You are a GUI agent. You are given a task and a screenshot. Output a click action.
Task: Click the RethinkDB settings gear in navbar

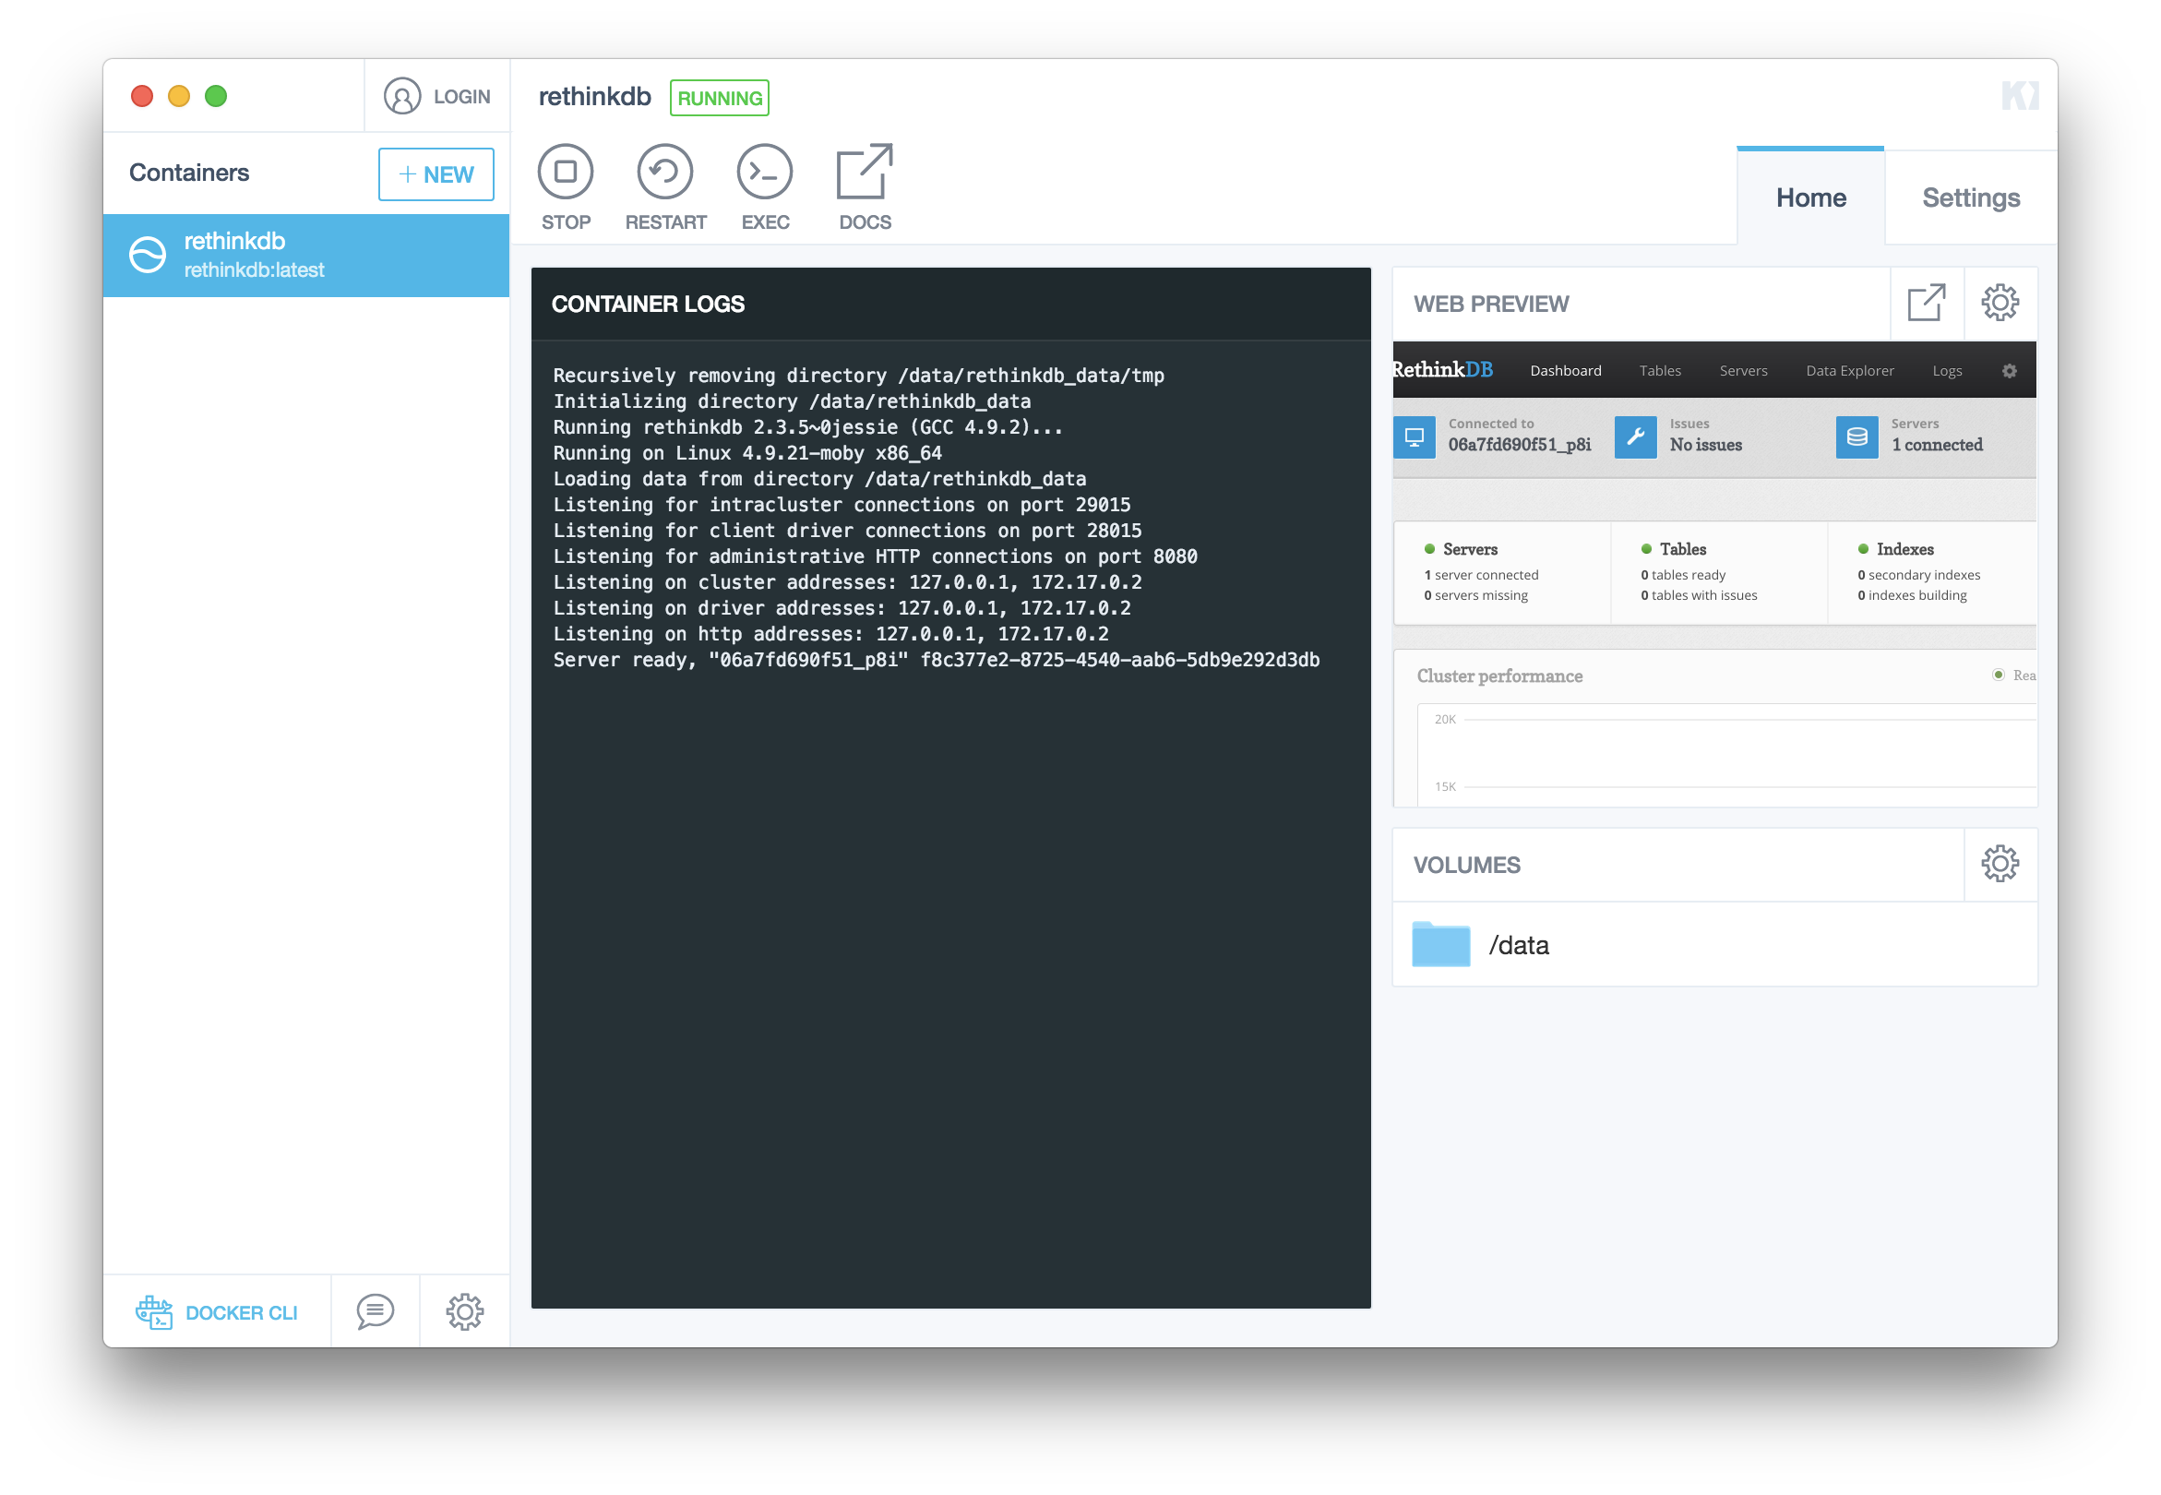pyautogui.click(x=2009, y=371)
